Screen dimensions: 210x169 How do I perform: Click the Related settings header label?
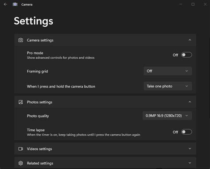(40, 163)
